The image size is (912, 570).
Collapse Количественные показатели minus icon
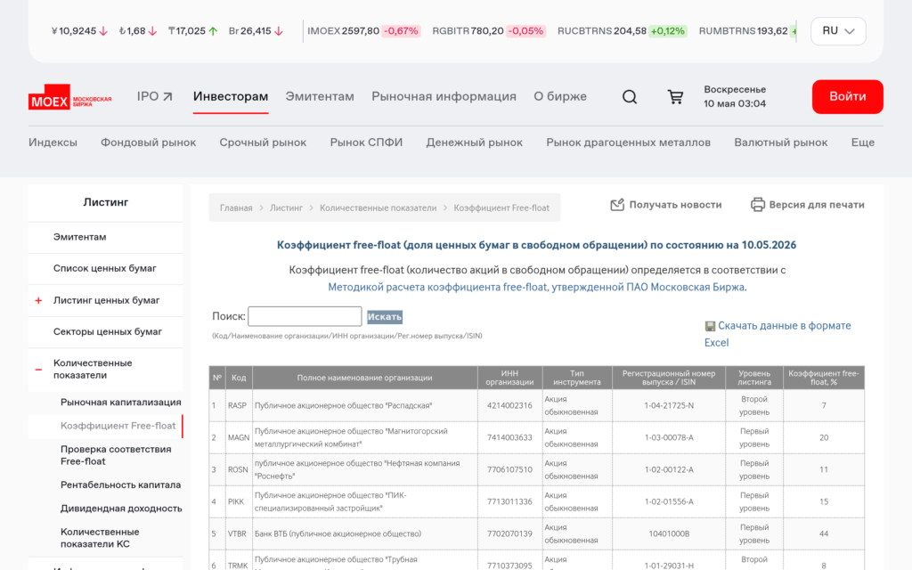tap(38, 370)
